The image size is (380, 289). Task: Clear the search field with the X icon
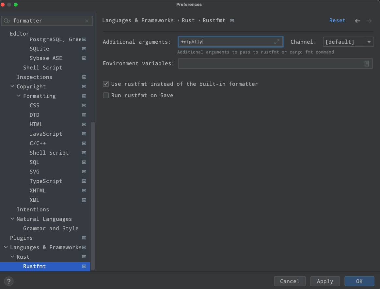(x=87, y=21)
